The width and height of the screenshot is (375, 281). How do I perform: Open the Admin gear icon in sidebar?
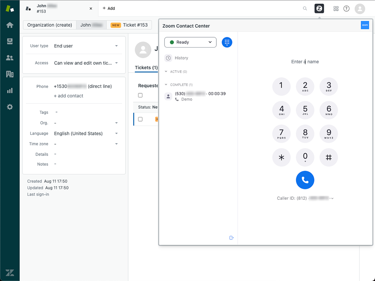(10, 107)
